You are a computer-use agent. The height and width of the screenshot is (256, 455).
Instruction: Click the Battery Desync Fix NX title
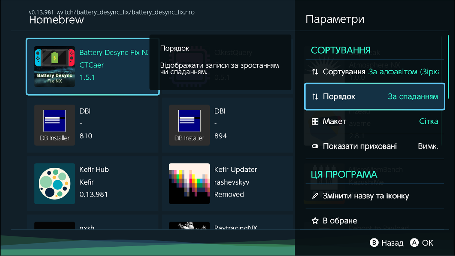114,53
